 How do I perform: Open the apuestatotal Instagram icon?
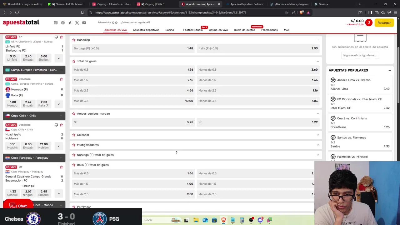tap(56, 23)
